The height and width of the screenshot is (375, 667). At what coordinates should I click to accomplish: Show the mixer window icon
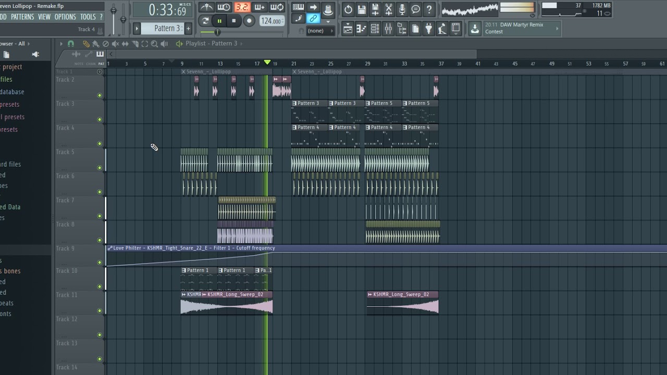pos(388,29)
